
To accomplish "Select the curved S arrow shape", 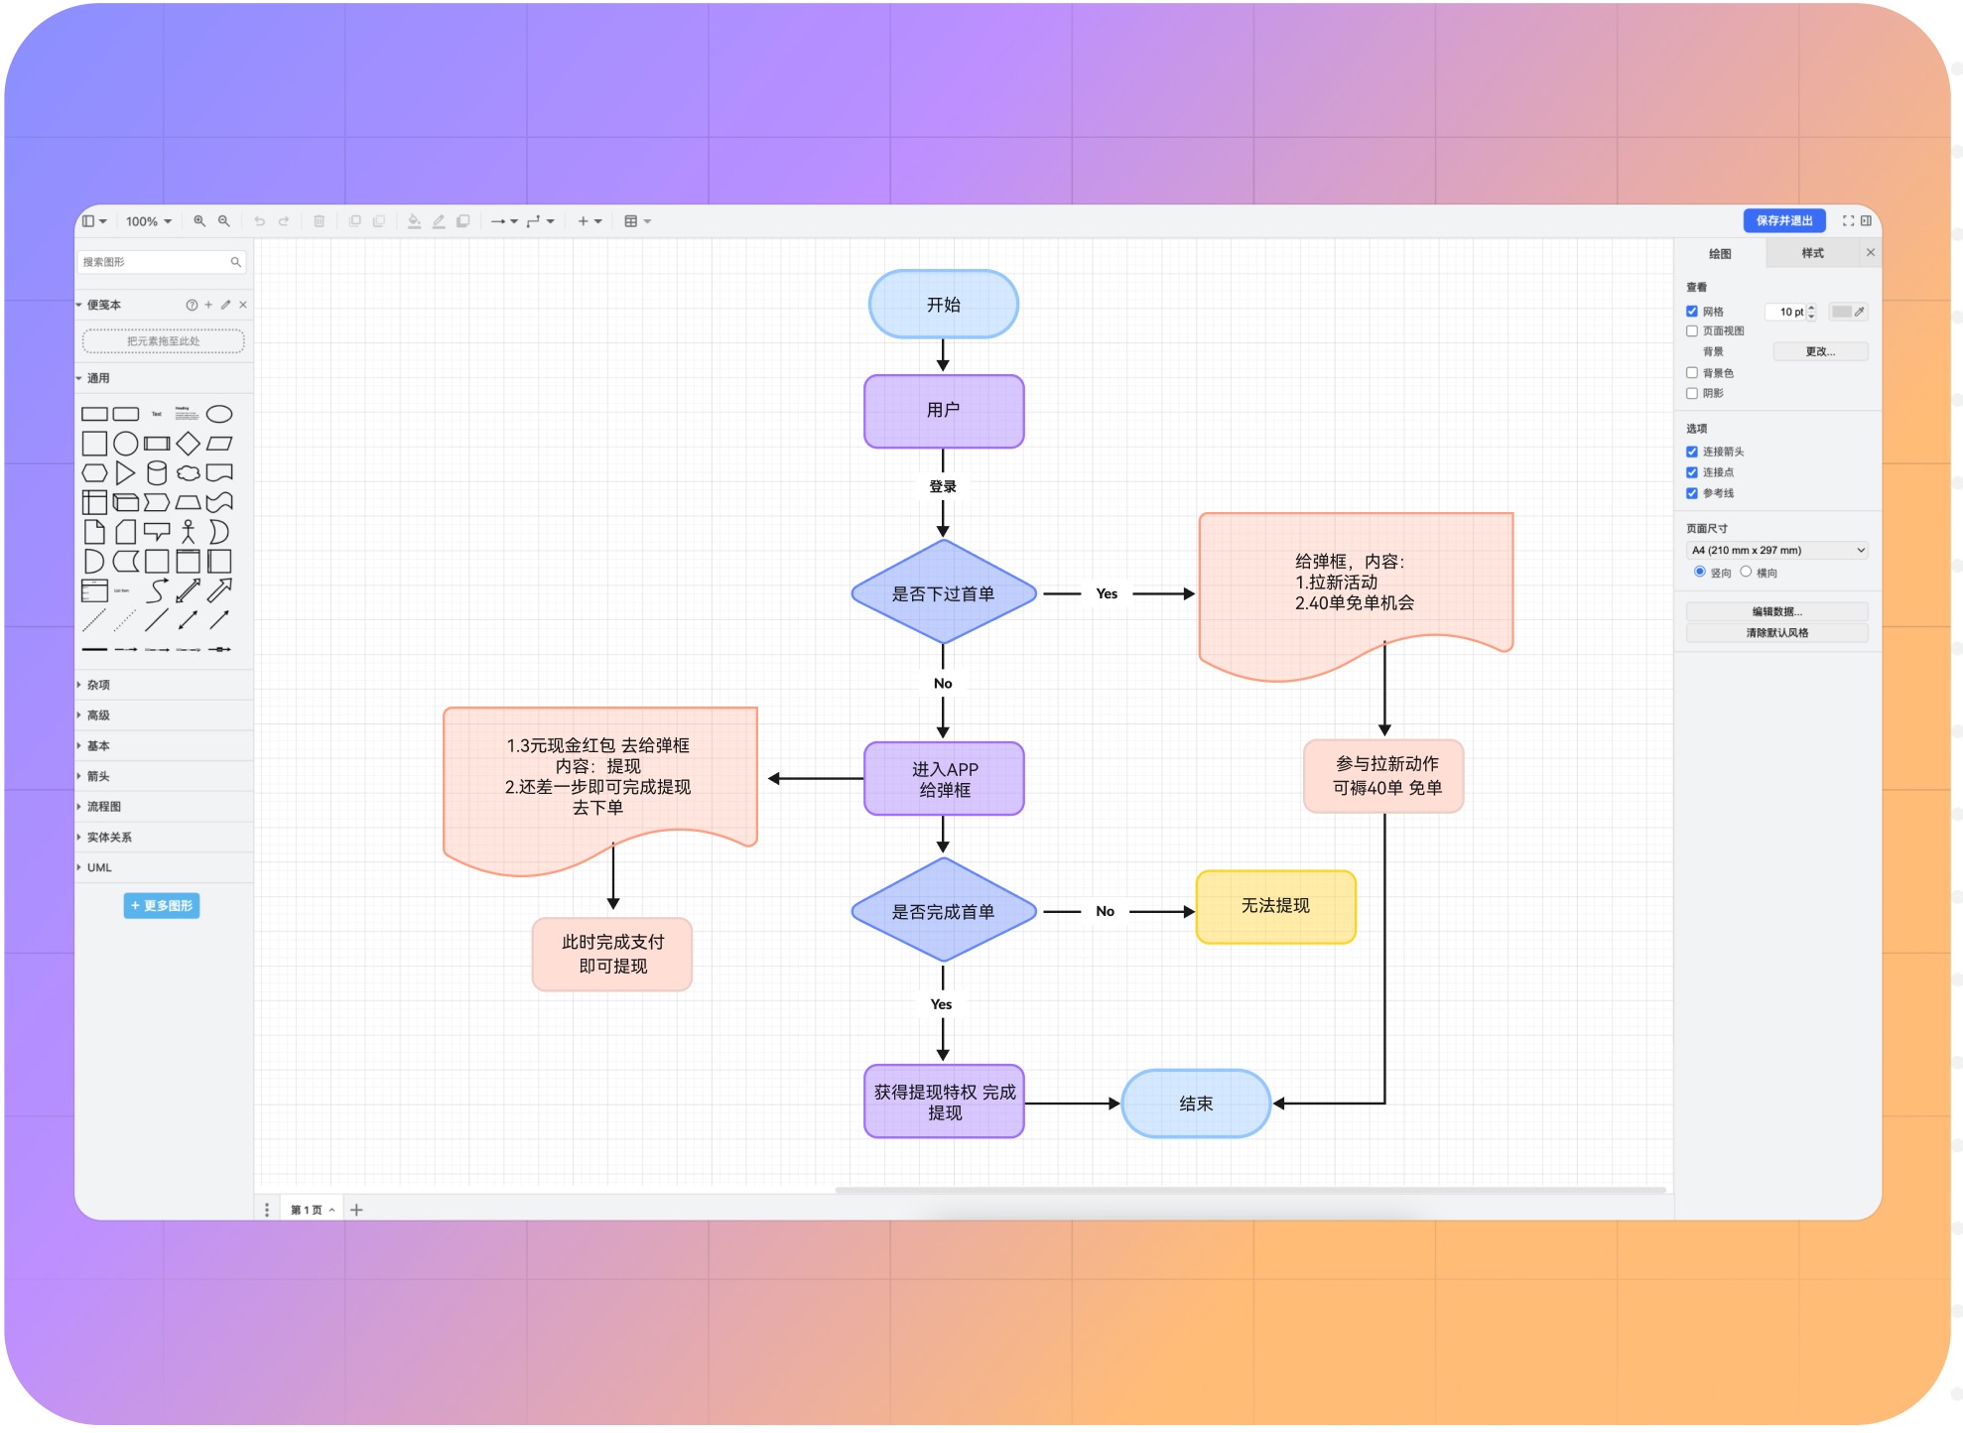I will pos(157,591).
